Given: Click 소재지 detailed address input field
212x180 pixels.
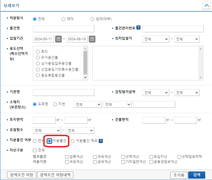Looking at the screenshot, I should (x=154, y=104).
